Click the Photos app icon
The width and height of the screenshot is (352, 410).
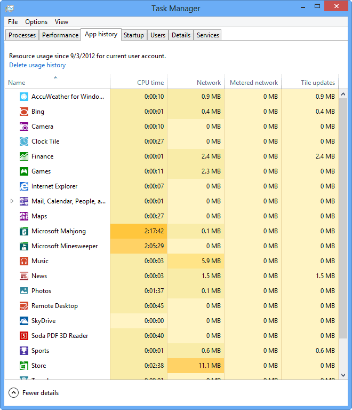pos(24,291)
